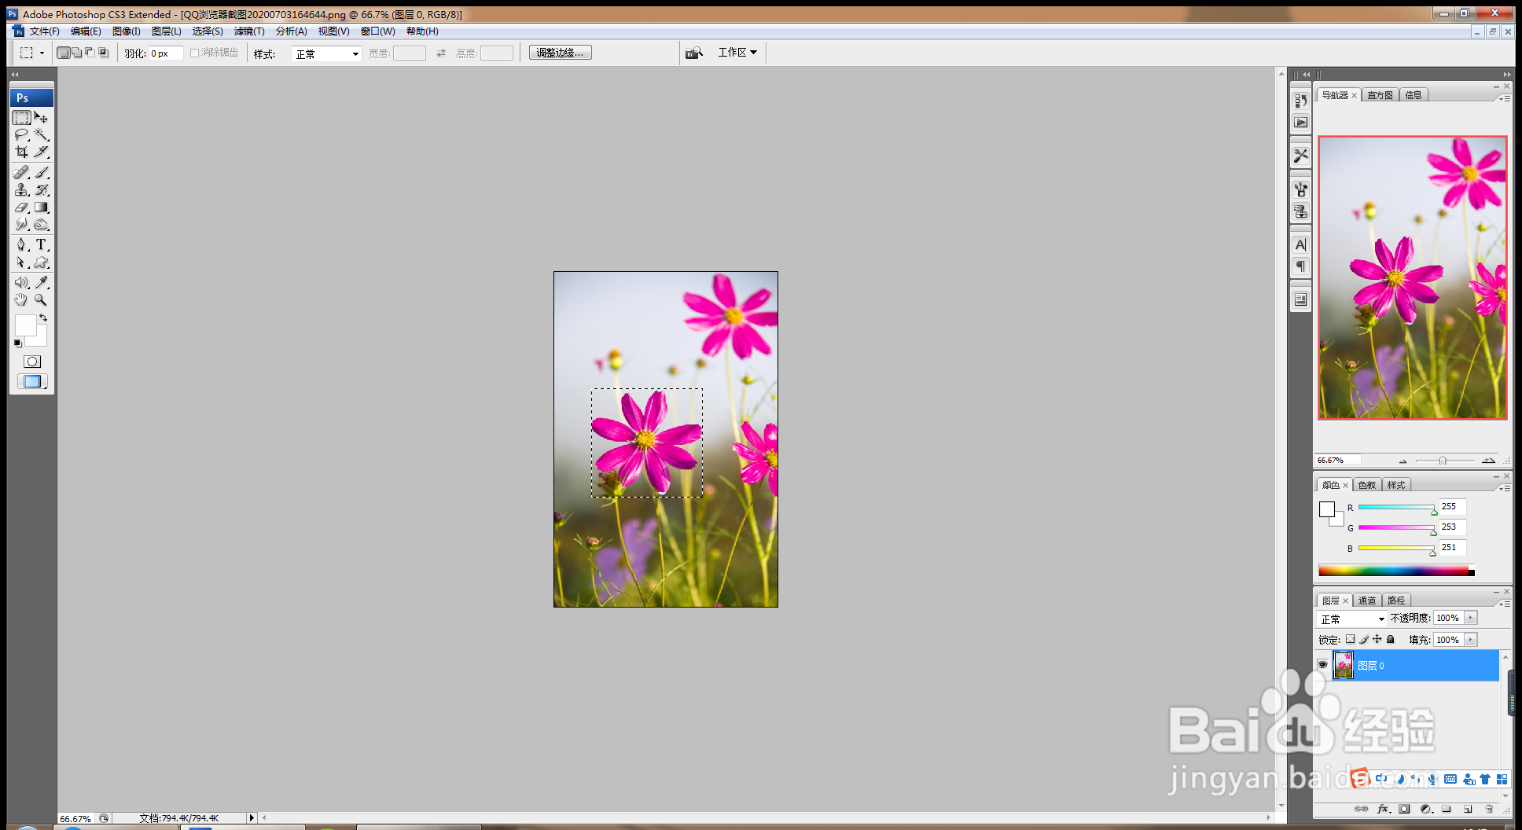
Task: Add a layer mask
Action: coord(1405,809)
